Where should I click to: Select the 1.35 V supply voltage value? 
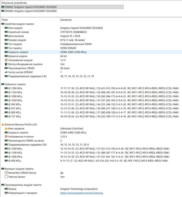click(64, 136)
